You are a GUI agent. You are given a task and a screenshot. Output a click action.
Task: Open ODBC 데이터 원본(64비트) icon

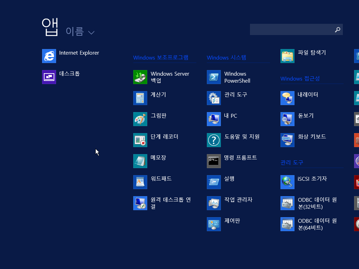(287, 225)
